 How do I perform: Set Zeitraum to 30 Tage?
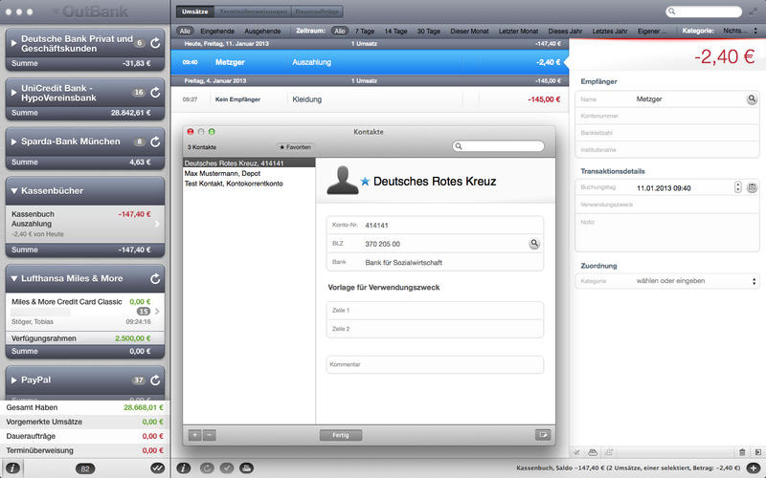428,31
